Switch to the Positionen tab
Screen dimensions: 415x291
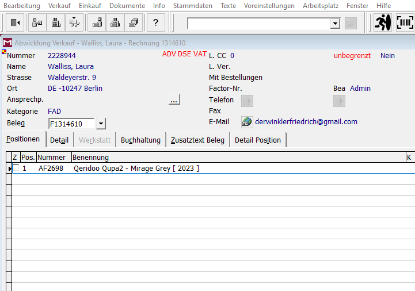(23, 139)
